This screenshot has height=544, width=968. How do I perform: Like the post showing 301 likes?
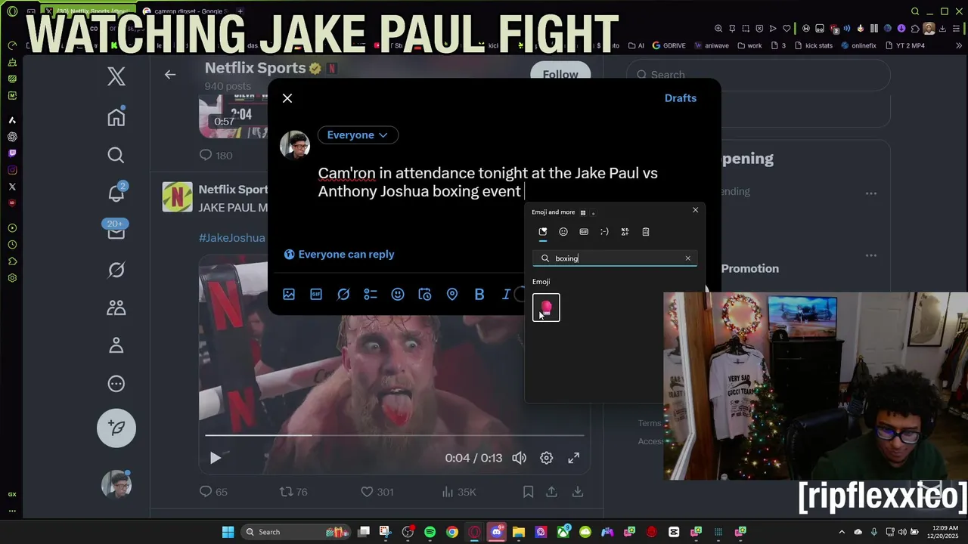point(377,492)
